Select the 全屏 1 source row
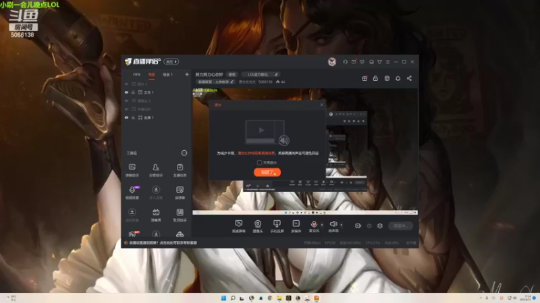Screen dimensions: 540x303 [157, 117]
